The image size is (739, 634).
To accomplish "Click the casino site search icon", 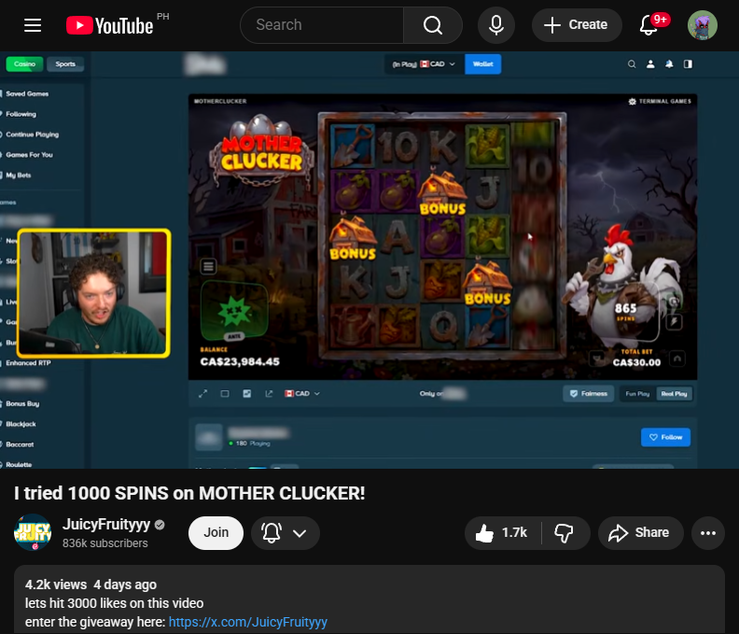I will (x=632, y=64).
